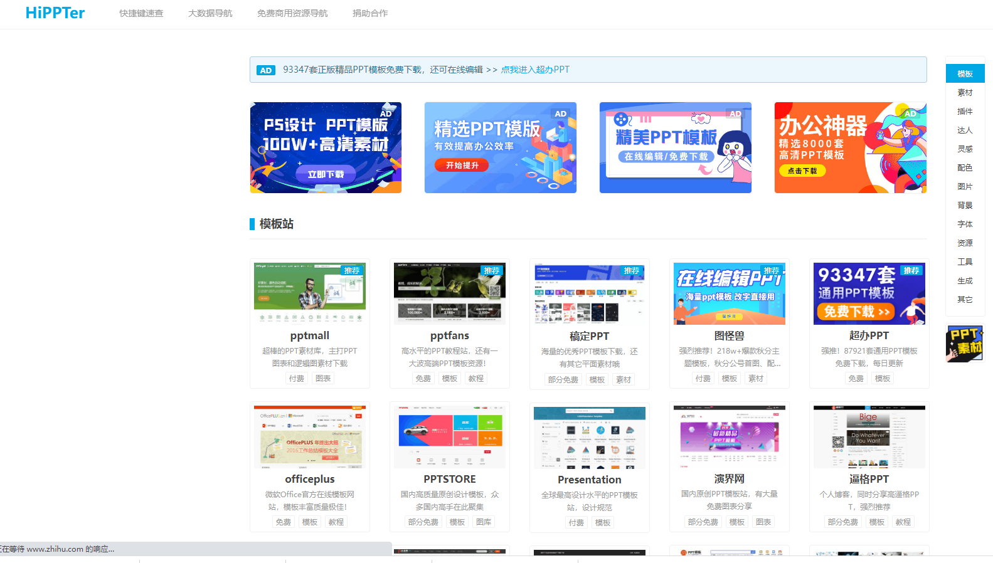
Task: Jump to 图片 section in sidebar
Action: pos(965,187)
